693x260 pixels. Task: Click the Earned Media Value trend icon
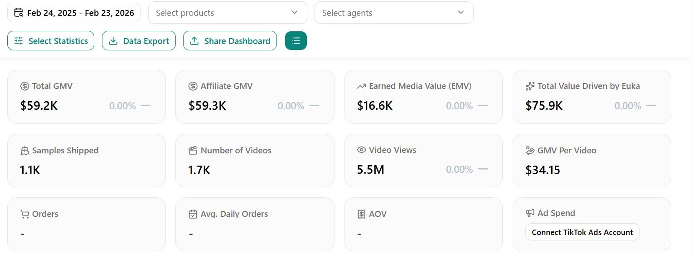361,86
